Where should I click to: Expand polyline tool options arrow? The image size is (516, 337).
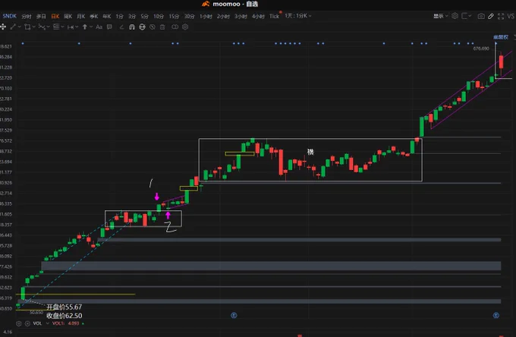[x=48, y=27]
